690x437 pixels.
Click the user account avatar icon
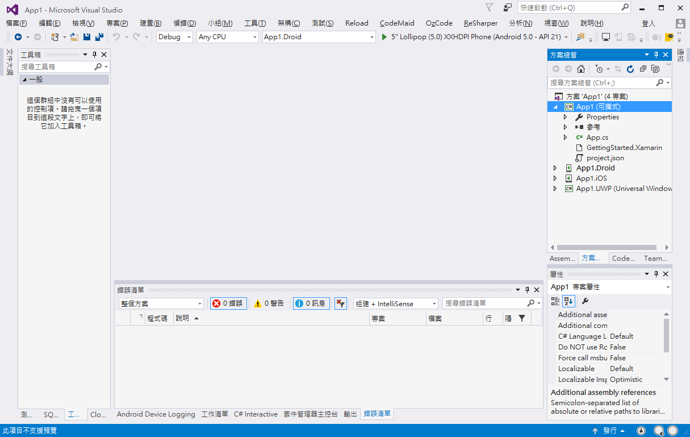(x=680, y=23)
